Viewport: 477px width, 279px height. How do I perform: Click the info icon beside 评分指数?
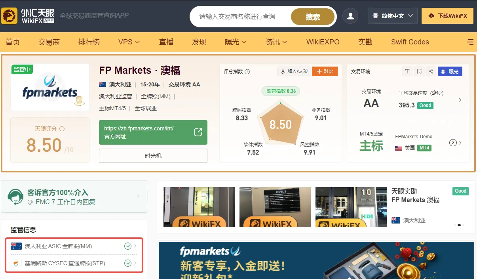click(247, 72)
